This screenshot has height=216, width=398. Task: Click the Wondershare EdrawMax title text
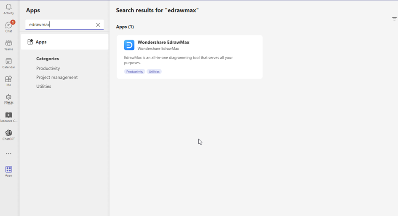pos(163,42)
